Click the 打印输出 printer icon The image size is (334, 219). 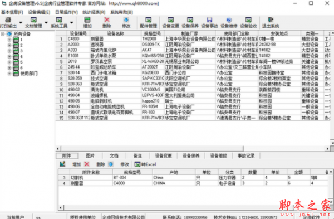point(8,20)
